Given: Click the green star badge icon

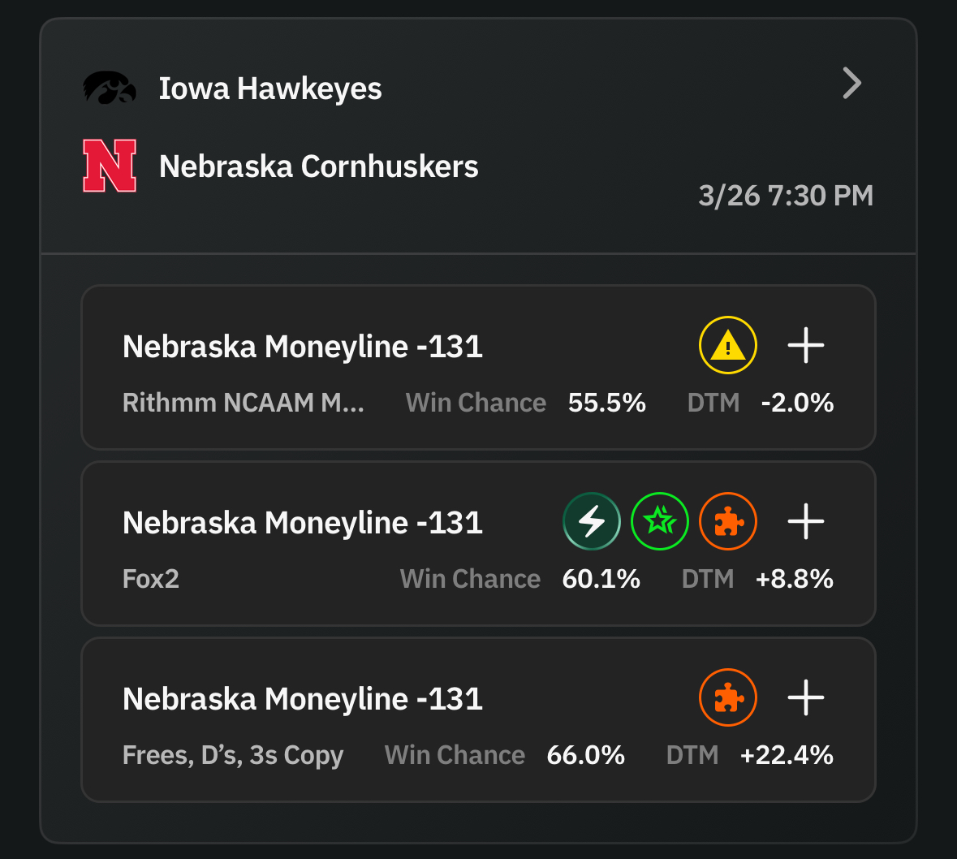Looking at the screenshot, I should [x=660, y=521].
